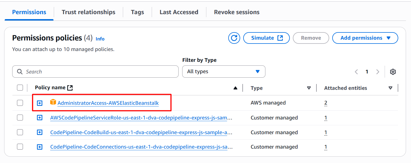Sort the Attached entities column arrow
The image size is (411, 163).
pos(390,88)
